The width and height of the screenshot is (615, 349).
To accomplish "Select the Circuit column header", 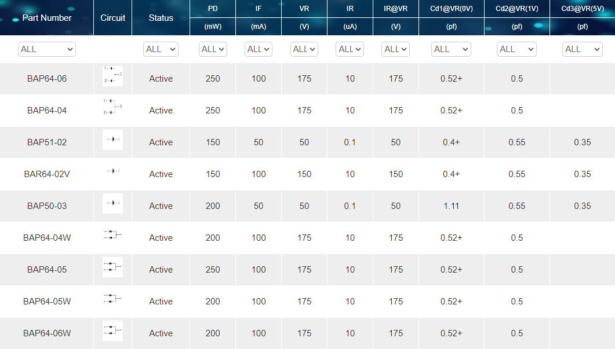I will (x=113, y=17).
